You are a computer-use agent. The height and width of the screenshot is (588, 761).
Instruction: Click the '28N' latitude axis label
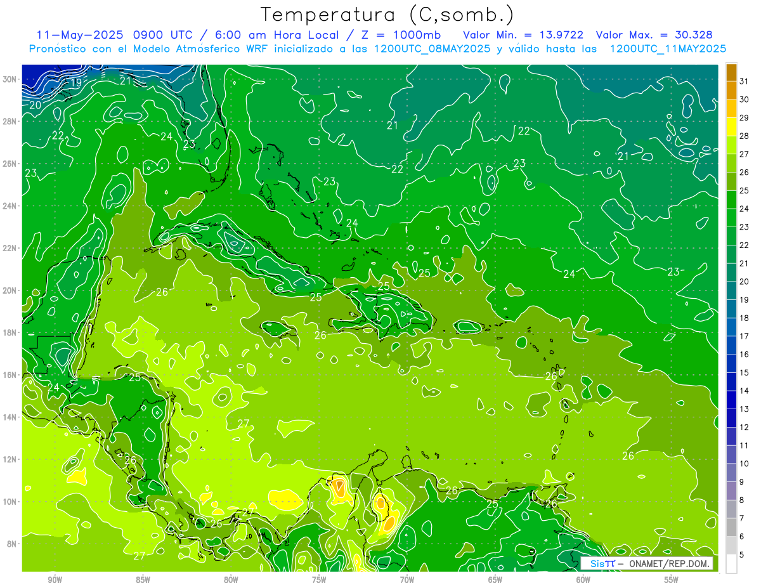[x=10, y=121]
